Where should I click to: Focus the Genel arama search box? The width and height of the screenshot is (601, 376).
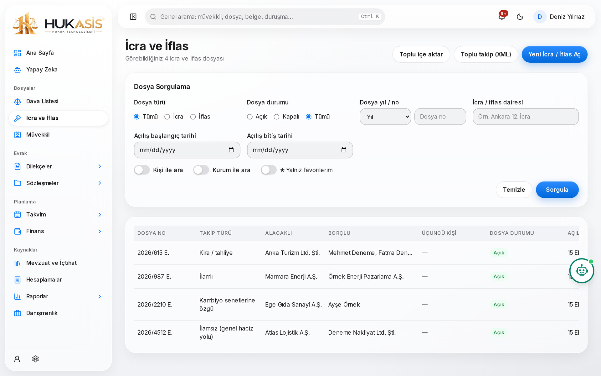265,17
